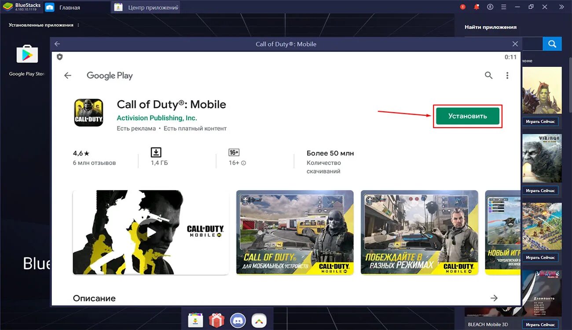572x330 pixels.
Task: Open the red alert warning icon
Action: [x=463, y=7]
